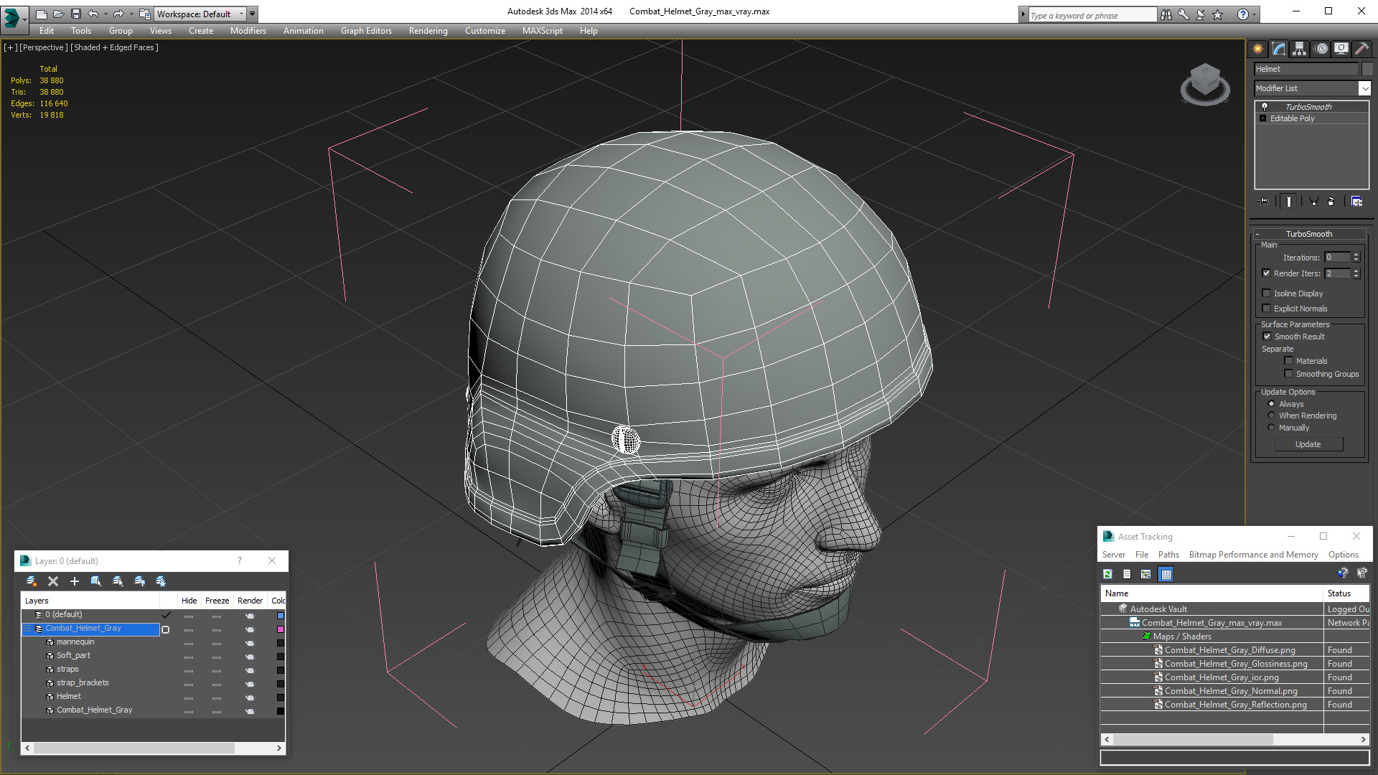Open the Redo history dropdown arrow

[x=131, y=14]
